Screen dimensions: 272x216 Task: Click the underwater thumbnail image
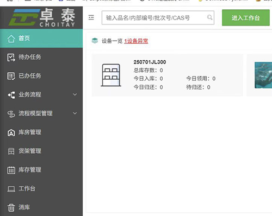[x=263, y=75]
